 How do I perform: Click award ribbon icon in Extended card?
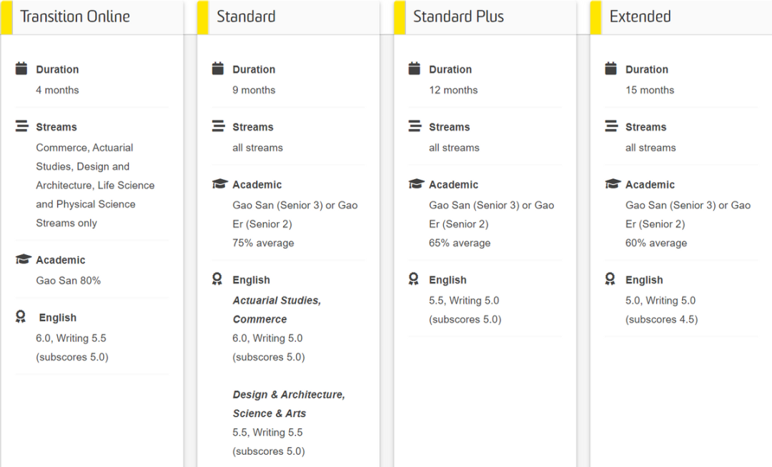pos(610,279)
